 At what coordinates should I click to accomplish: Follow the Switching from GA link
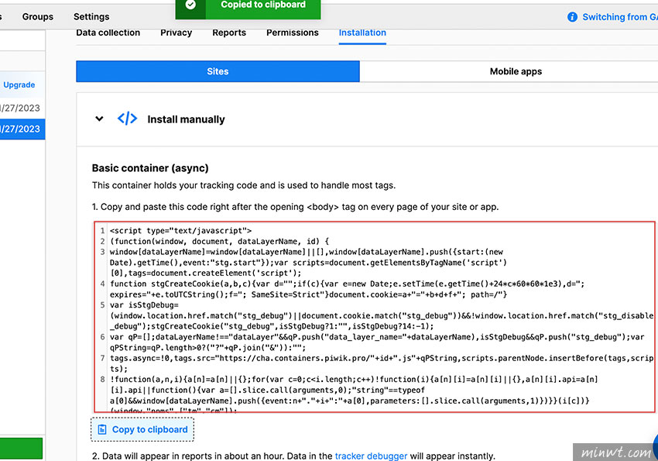click(619, 17)
